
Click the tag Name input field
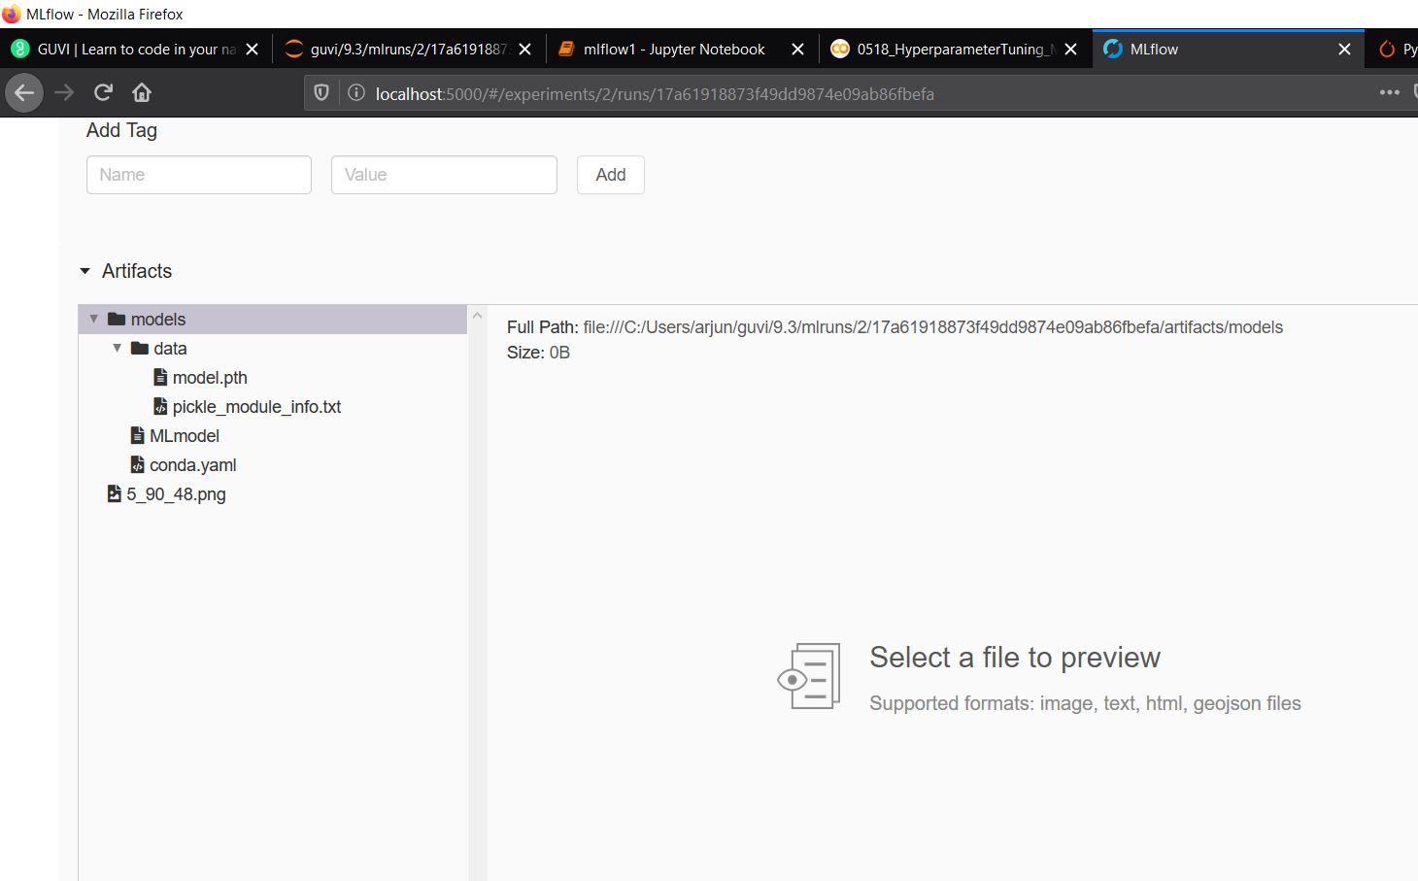tap(199, 175)
